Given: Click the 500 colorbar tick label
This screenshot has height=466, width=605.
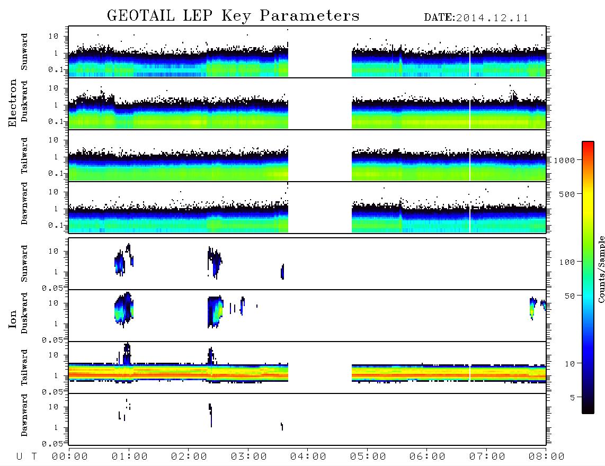Looking at the screenshot, I should click(x=567, y=194).
